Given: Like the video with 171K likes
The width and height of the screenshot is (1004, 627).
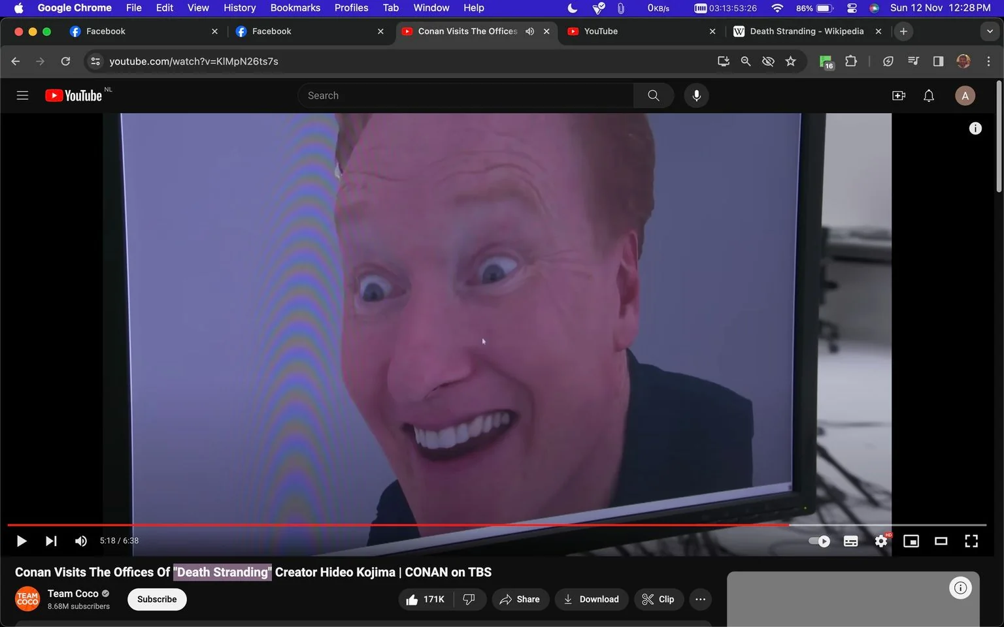Looking at the screenshot, I should point(425,600).
